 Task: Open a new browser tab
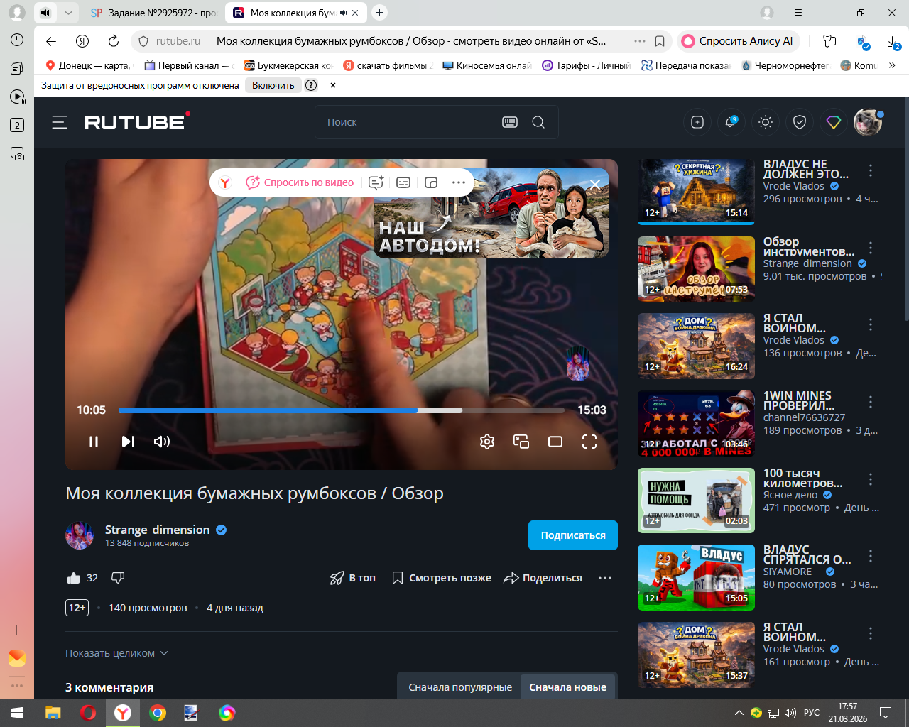pyautogui.click(x=380, y=13)
